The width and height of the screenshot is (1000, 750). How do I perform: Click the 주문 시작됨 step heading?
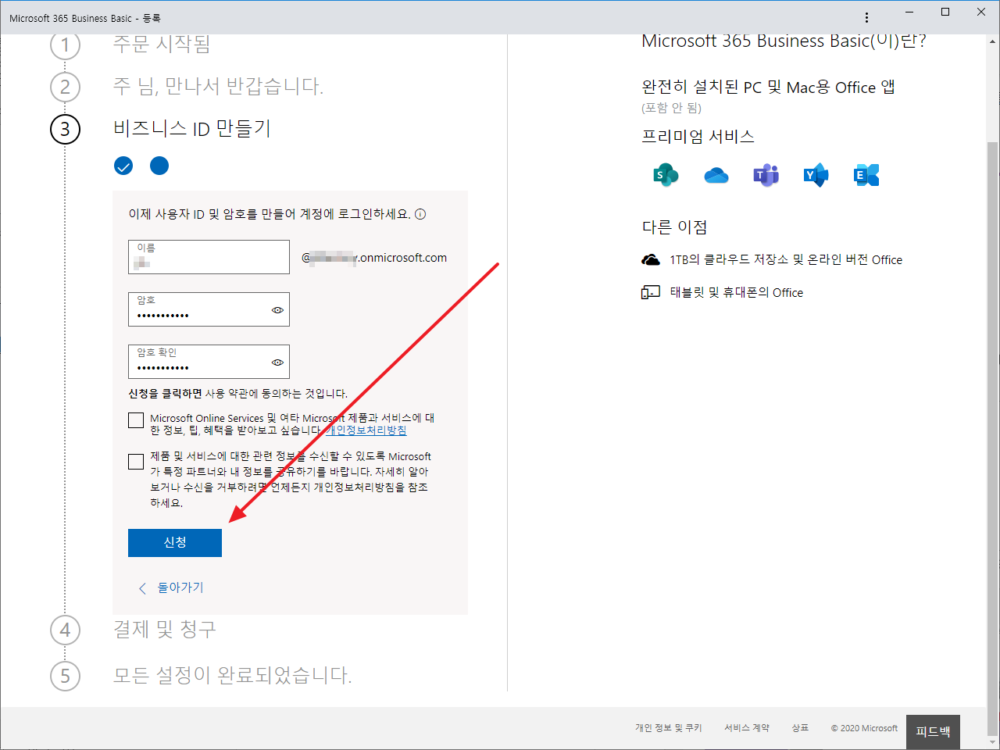pyautogui.click(x=162, y=44)
